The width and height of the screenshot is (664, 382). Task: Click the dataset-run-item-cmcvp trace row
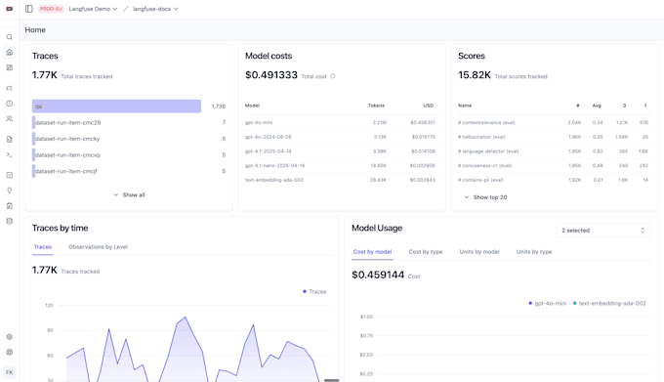coord(129,155)
